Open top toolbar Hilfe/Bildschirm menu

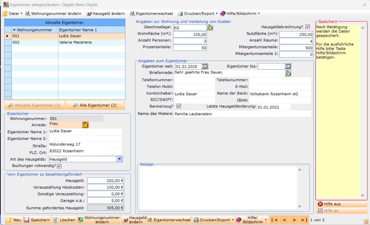(240, 13)
